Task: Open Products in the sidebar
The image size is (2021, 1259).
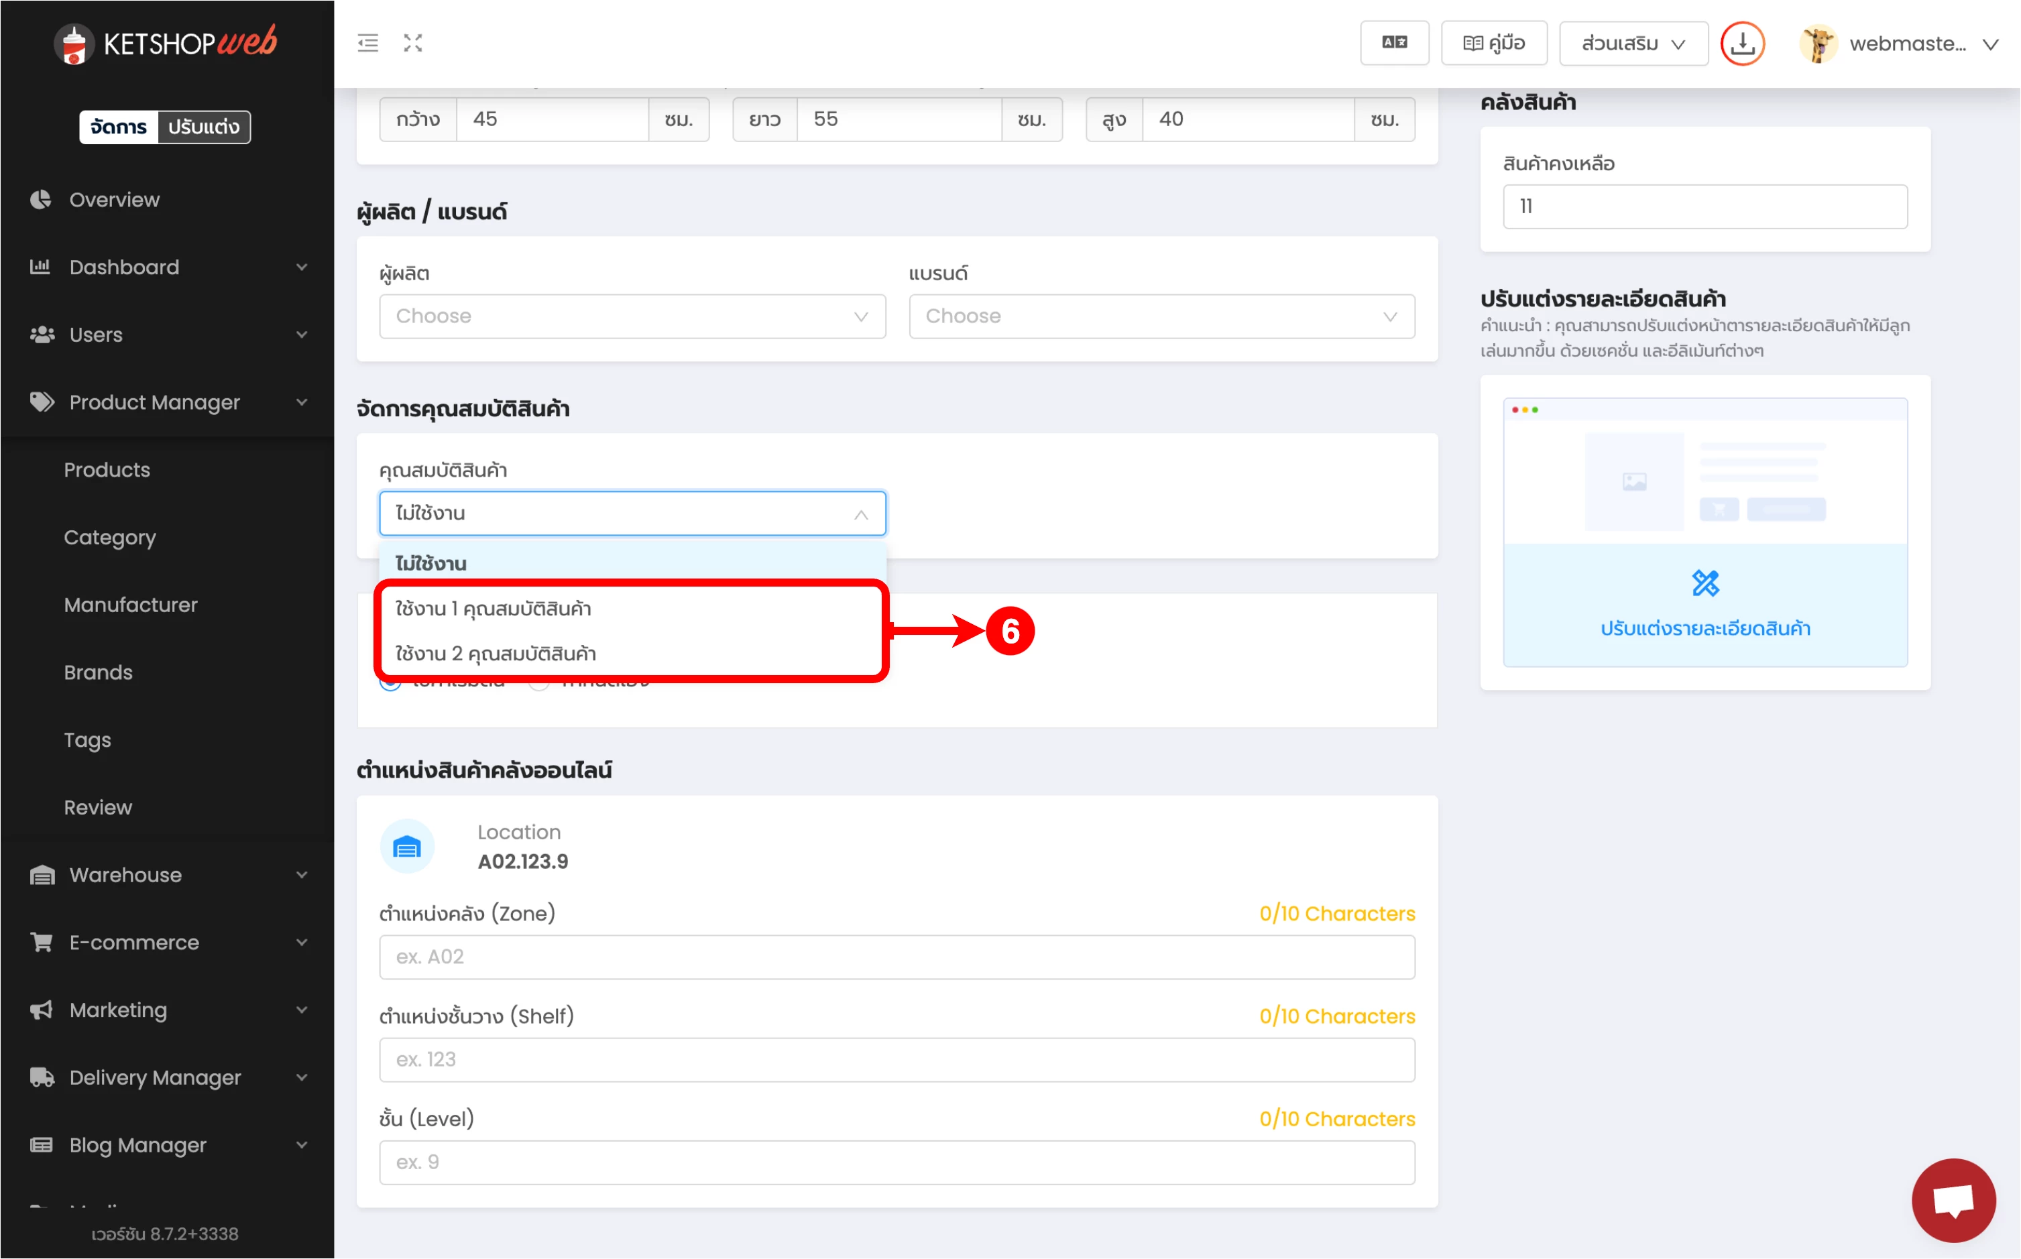Action: pos(107,470)
